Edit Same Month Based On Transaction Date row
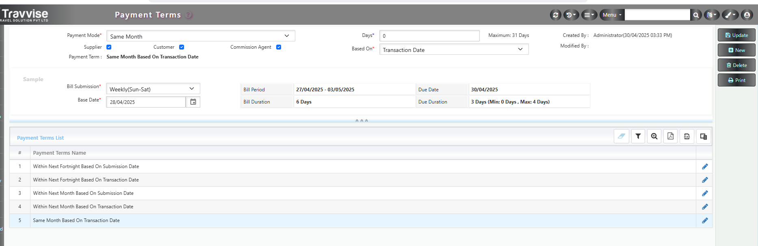 point(705,220)
